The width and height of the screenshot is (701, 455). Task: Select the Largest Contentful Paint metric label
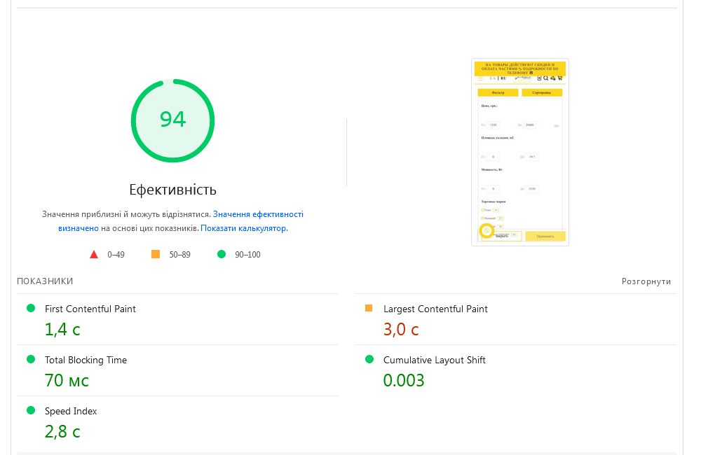(435, 309)
